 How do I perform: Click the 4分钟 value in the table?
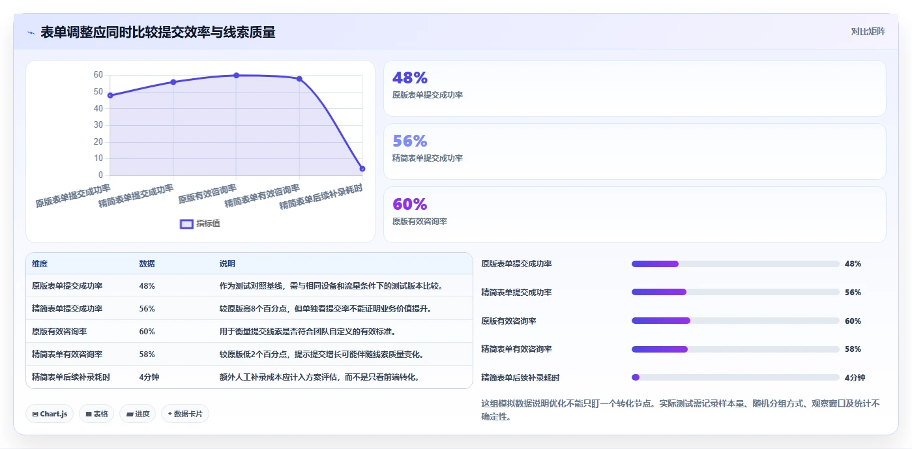[149, 377]
